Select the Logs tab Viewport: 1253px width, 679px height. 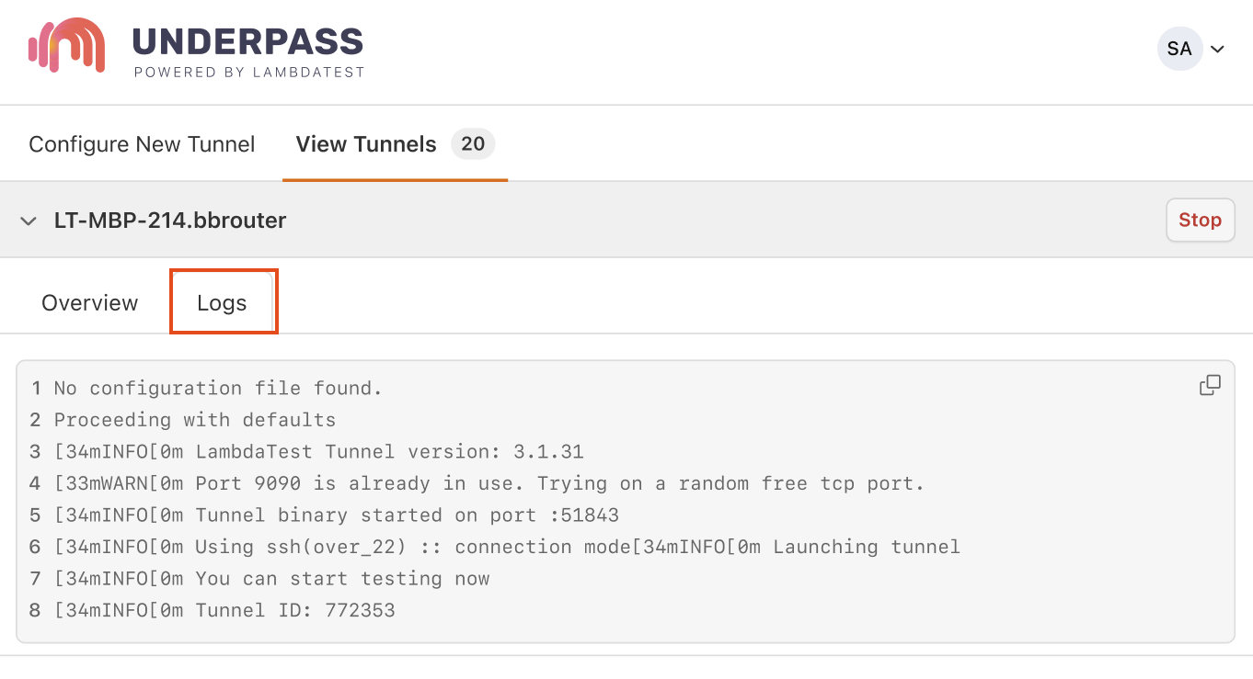pos(223,302)
